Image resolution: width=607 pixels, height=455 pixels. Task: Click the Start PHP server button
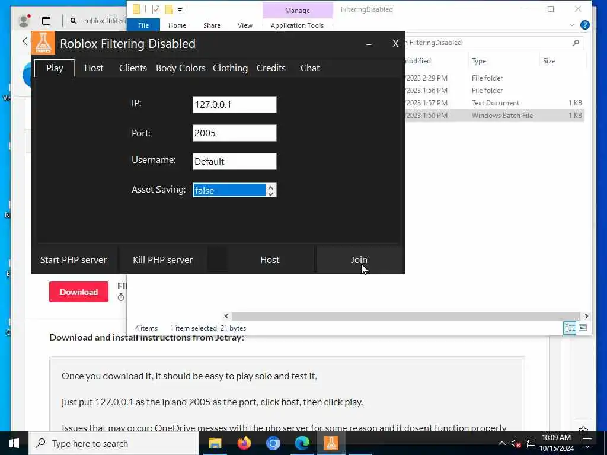74,259
